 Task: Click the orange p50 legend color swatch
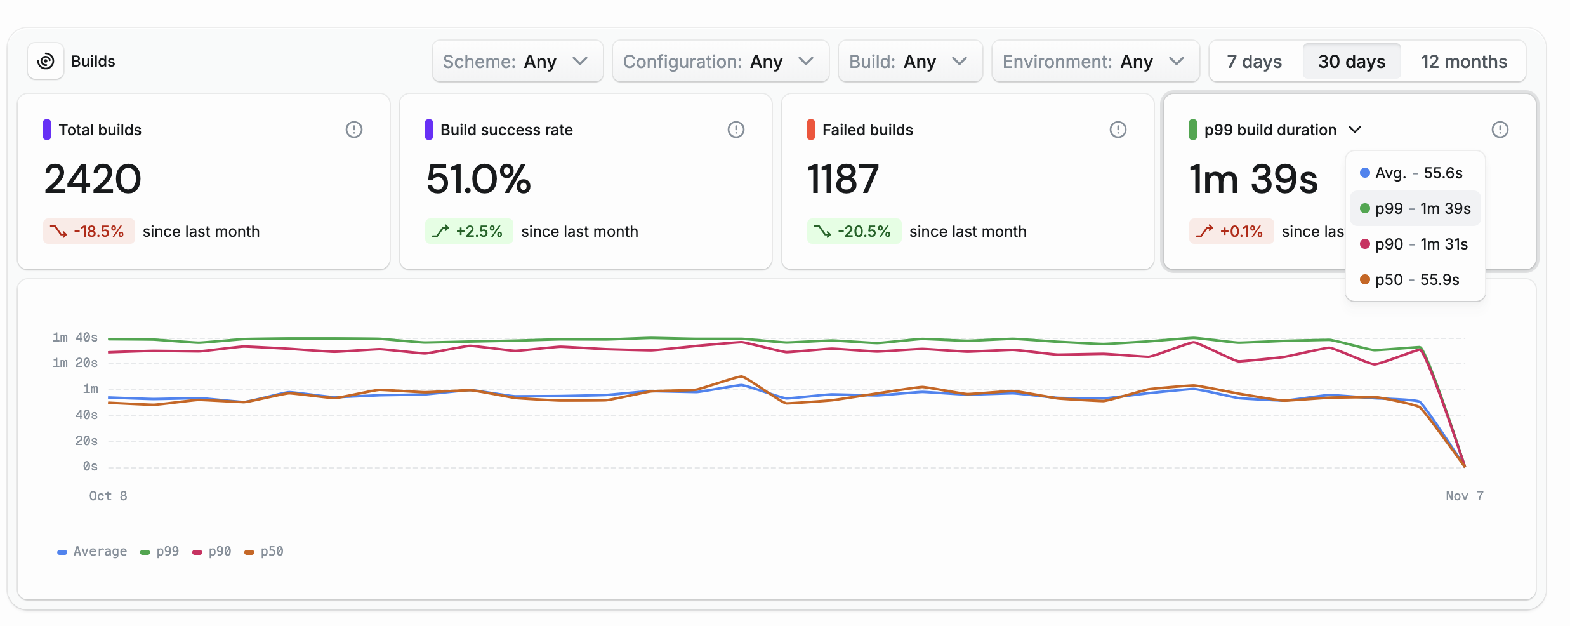(x=249, y=551)
